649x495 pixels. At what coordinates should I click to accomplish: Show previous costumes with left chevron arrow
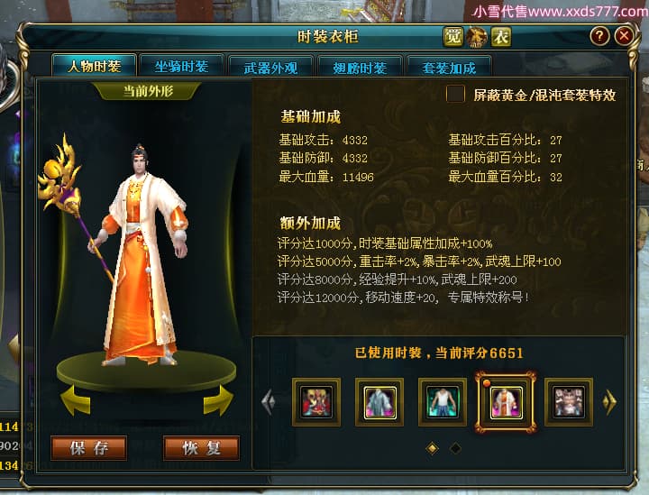tap(269, 401)
